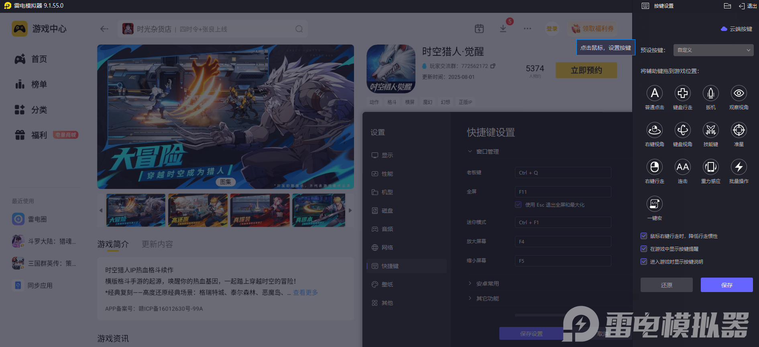This screenshot has height=347, width=759.
Task: Open the 查看更多 link
Action: tap(305, 292)
